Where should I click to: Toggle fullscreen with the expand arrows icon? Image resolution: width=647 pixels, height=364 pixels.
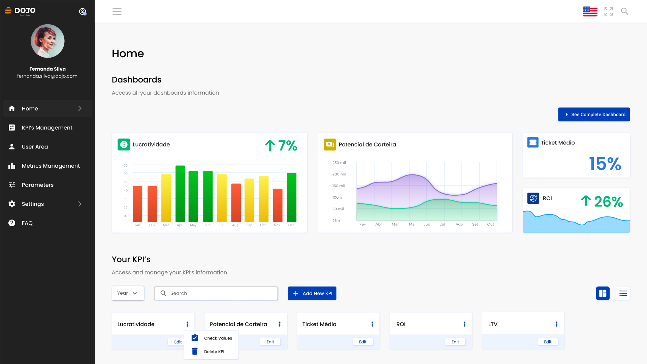point(609,11)
